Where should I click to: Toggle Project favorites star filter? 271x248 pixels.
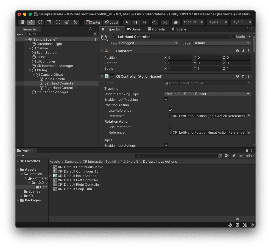click(241, 156)
